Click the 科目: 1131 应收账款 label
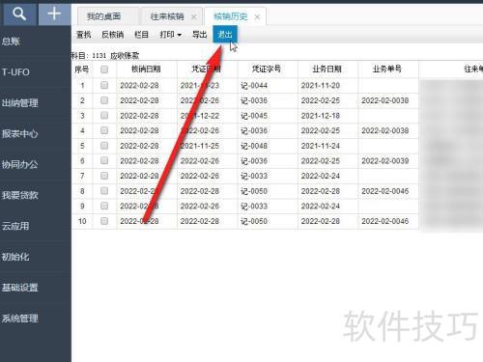 point(105,56)
